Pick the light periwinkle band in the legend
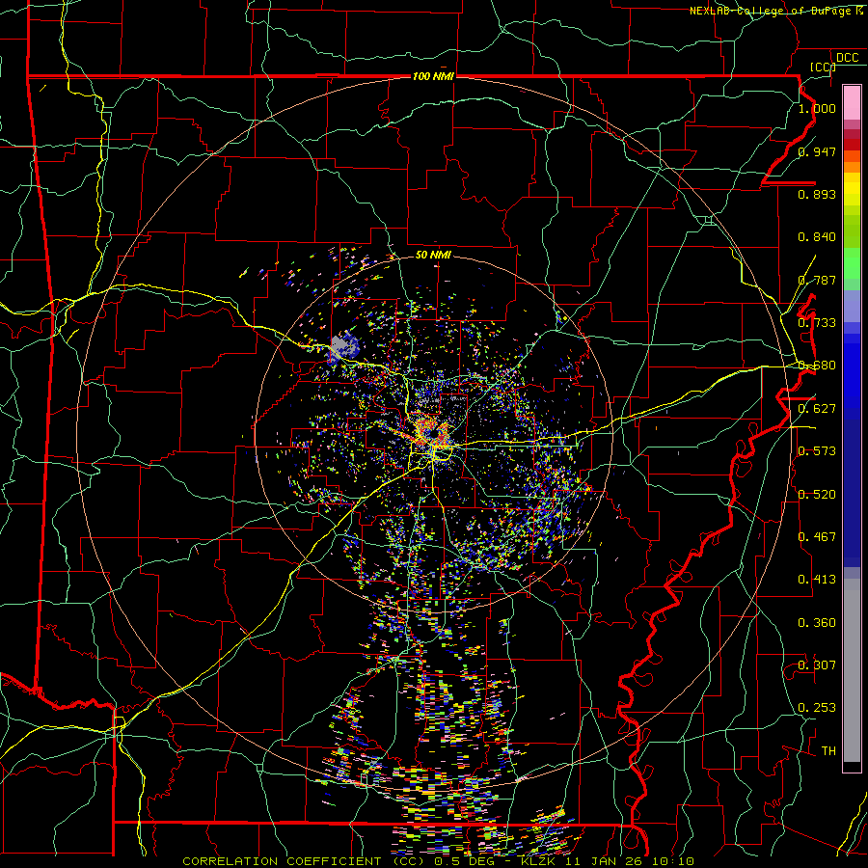The width and height of the screenshot is (868, 868). pos(852,306)
